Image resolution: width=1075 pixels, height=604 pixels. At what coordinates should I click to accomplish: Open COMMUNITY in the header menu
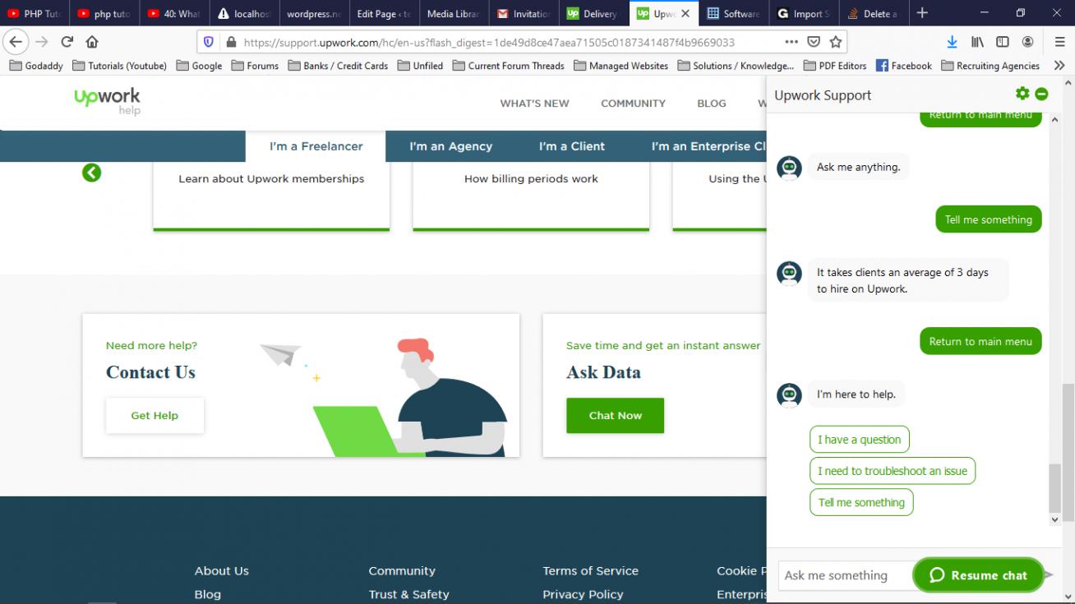633,104
